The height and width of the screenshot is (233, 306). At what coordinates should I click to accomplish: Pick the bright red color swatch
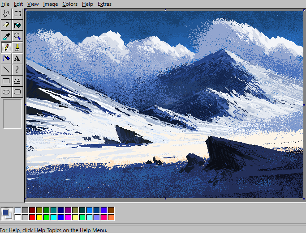(32, 217)
